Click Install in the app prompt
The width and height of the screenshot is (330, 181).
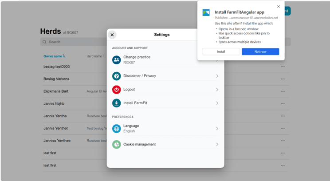tap(221, 51)
